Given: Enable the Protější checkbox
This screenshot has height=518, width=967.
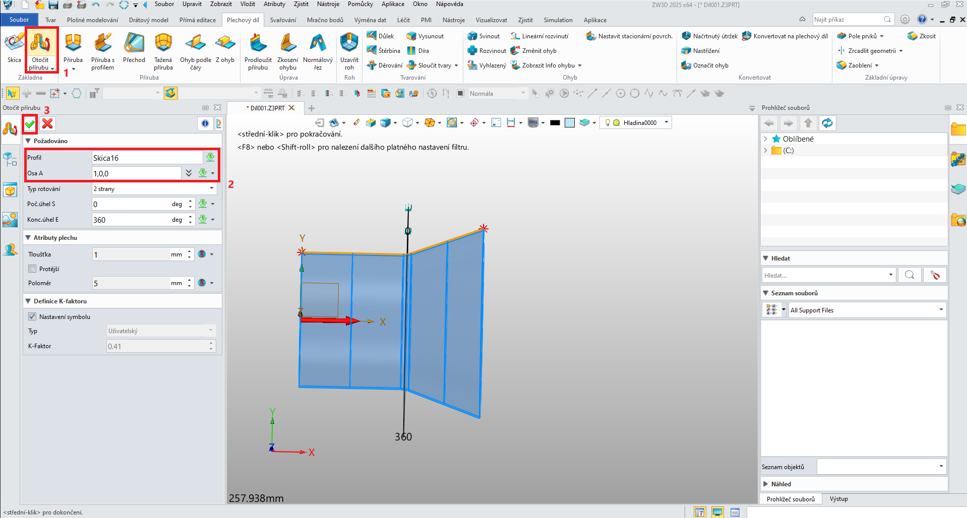Looking at the screenshot, I should coord(32,269).
